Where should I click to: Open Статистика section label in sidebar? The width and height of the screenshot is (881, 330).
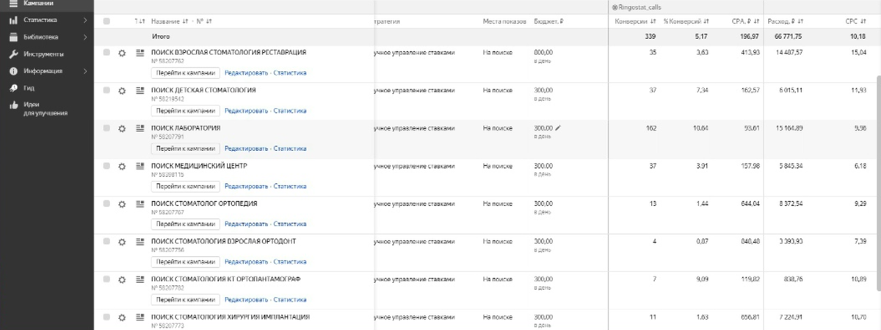pyautogui.click(x=40, y=20)
